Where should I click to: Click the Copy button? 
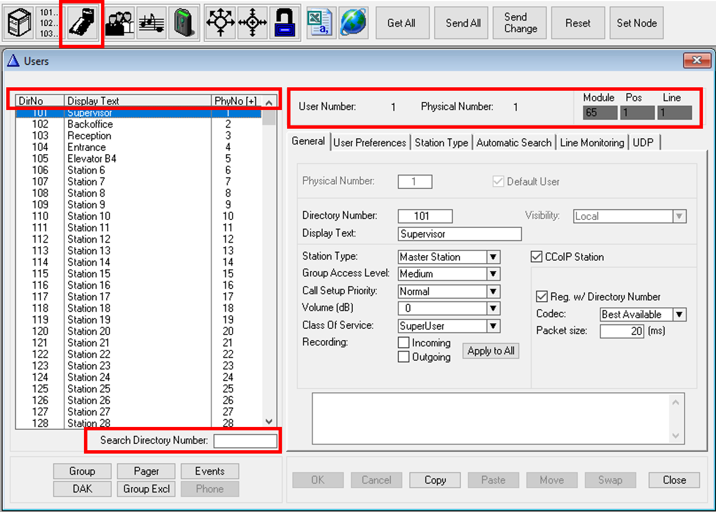click(435, 480)
